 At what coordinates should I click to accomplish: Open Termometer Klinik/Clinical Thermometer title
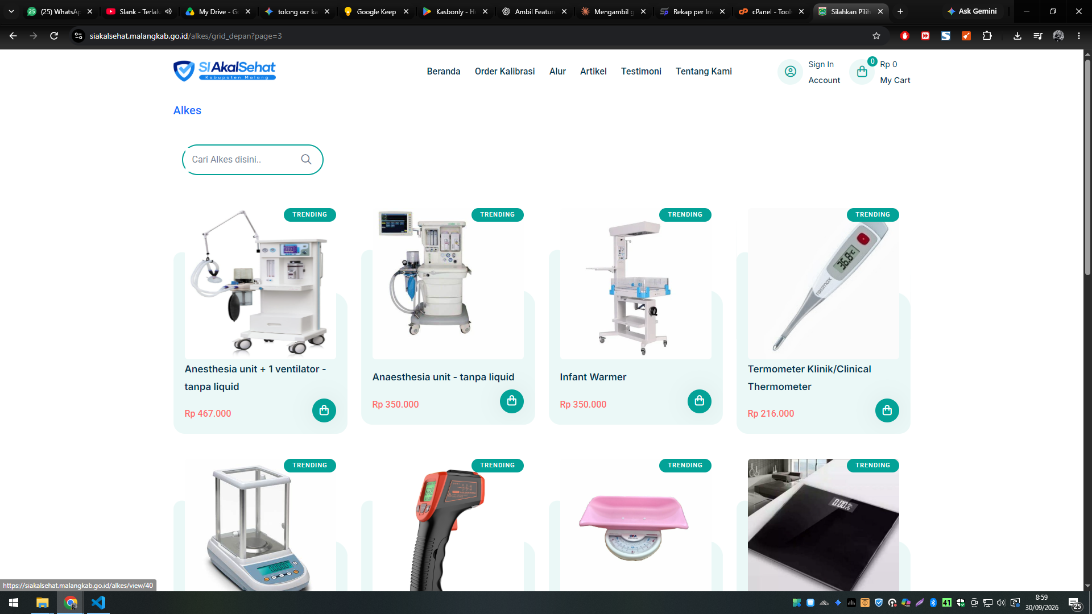809,378
